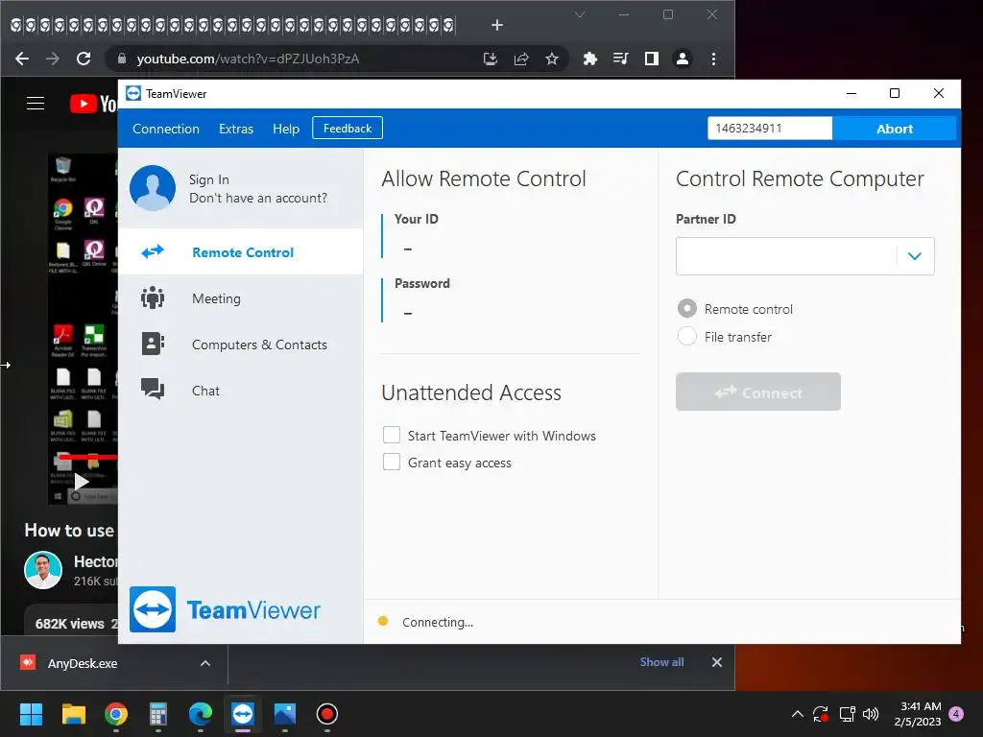
Task: Click the YouTube logo
Action: coord(94,104)
